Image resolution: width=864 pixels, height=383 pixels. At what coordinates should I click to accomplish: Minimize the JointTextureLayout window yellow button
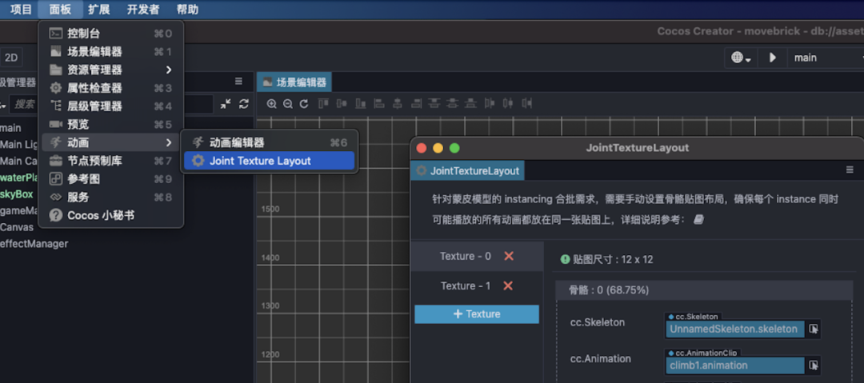[438, 148]
